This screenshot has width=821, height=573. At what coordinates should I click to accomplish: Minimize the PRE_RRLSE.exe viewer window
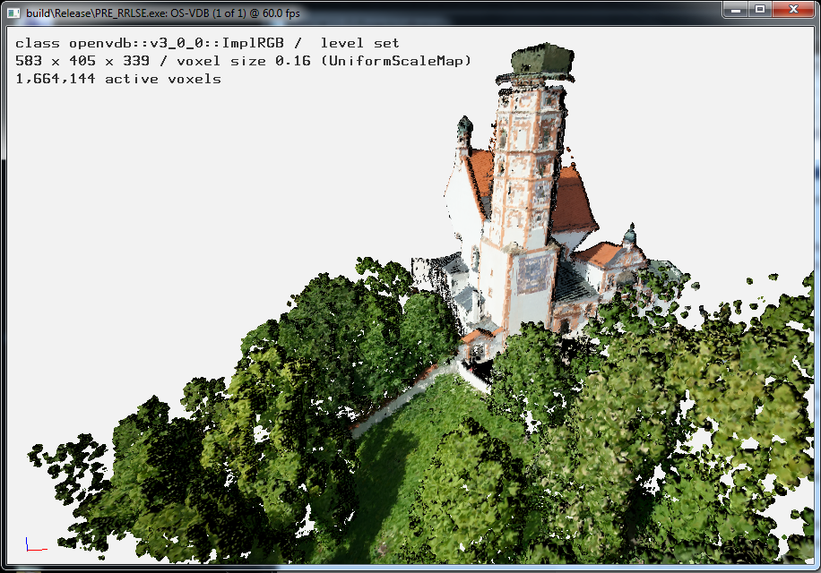(x=736, y=10)
